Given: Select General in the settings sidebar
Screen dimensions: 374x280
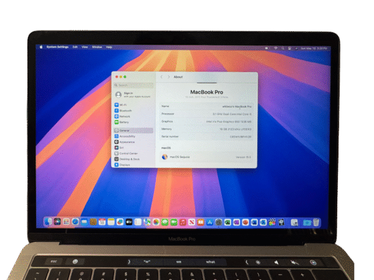Looking at the screenshot, I should pyautogui.click(x=133, y=130).
